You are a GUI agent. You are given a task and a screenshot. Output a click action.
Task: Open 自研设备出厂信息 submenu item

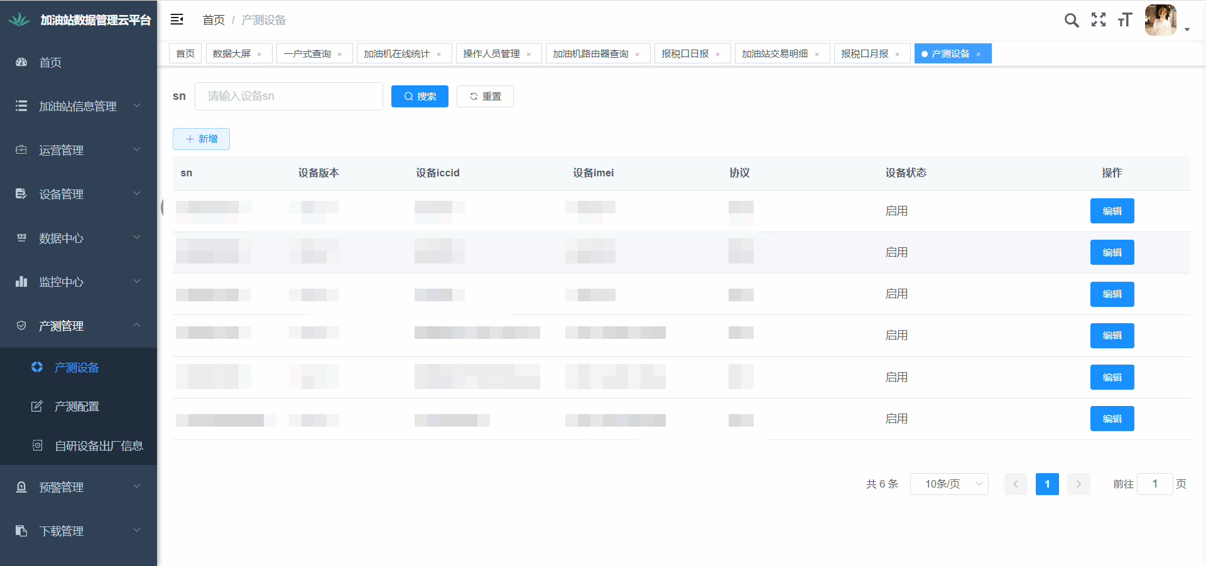pyautogui.click(x=99, y=446)
